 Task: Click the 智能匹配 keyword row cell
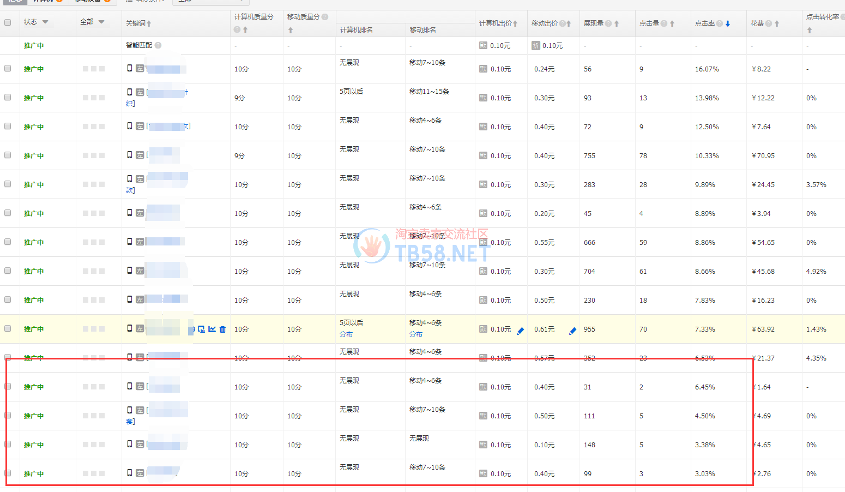[139, 45]
